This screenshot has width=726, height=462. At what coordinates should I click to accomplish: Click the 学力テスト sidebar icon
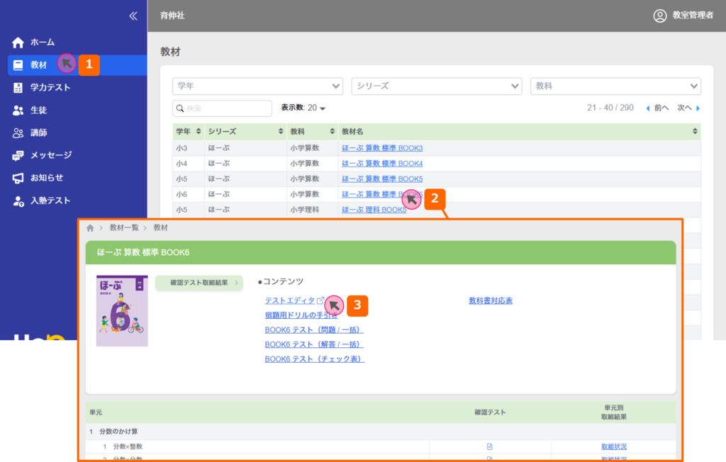[18, 88]
